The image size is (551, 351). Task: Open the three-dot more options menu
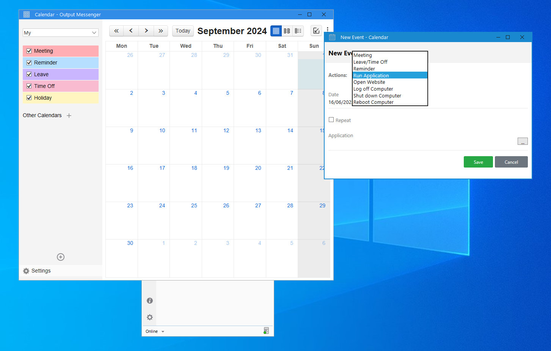pos(328,30)
